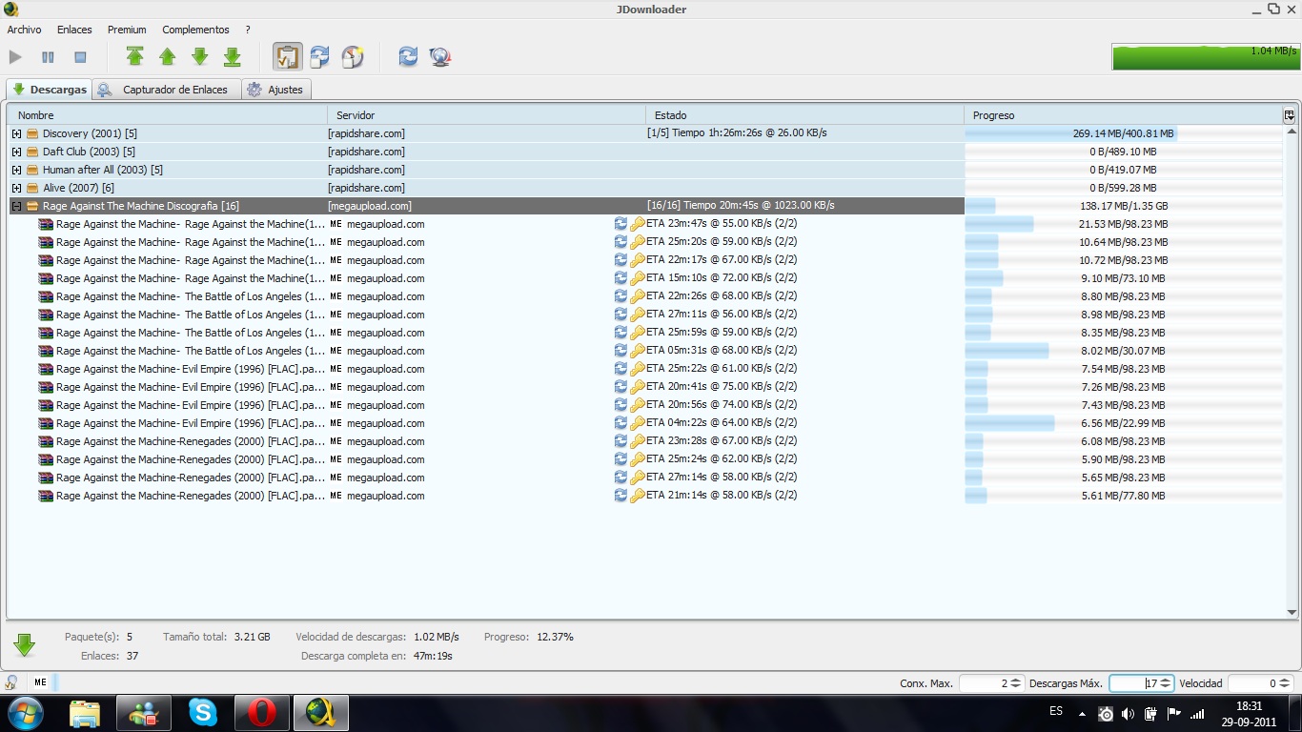This screenshot has width=1302, height=732.
Task: Expand the Human after All (2003) package
Action: coord(16,171)
